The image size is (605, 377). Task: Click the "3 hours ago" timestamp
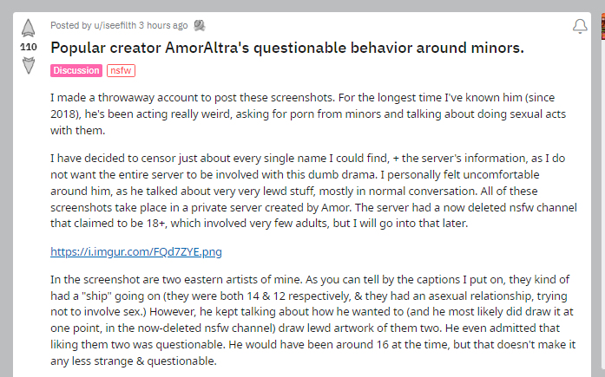tap(163, 25)
